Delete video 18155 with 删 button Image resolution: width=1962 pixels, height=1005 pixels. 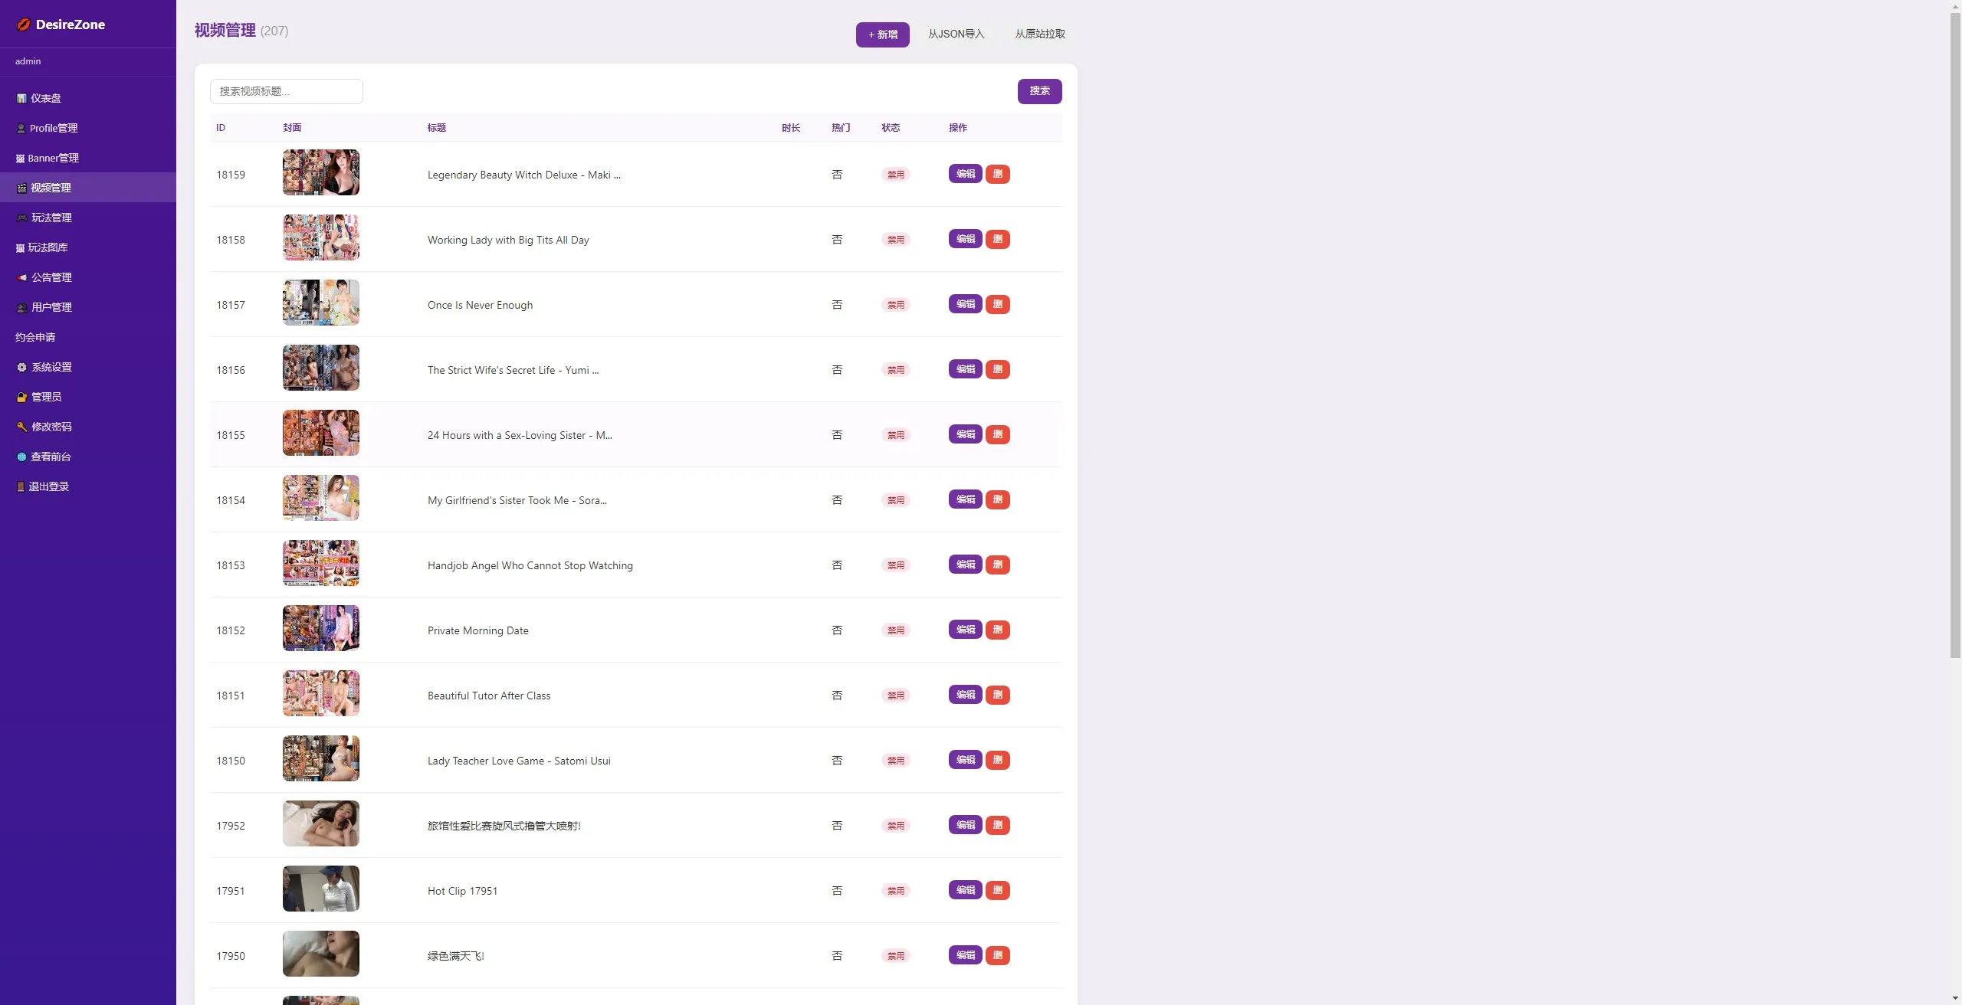point(997,434)
